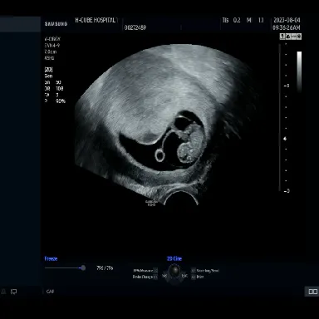Click the MI 1.1 readout

(255, 20)
